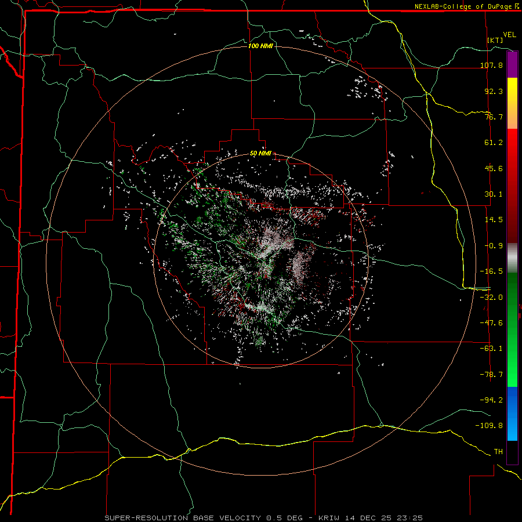The image size is (522, 522).
Task: Click the -32.0 velocity scale value
Action: [491, 298]
